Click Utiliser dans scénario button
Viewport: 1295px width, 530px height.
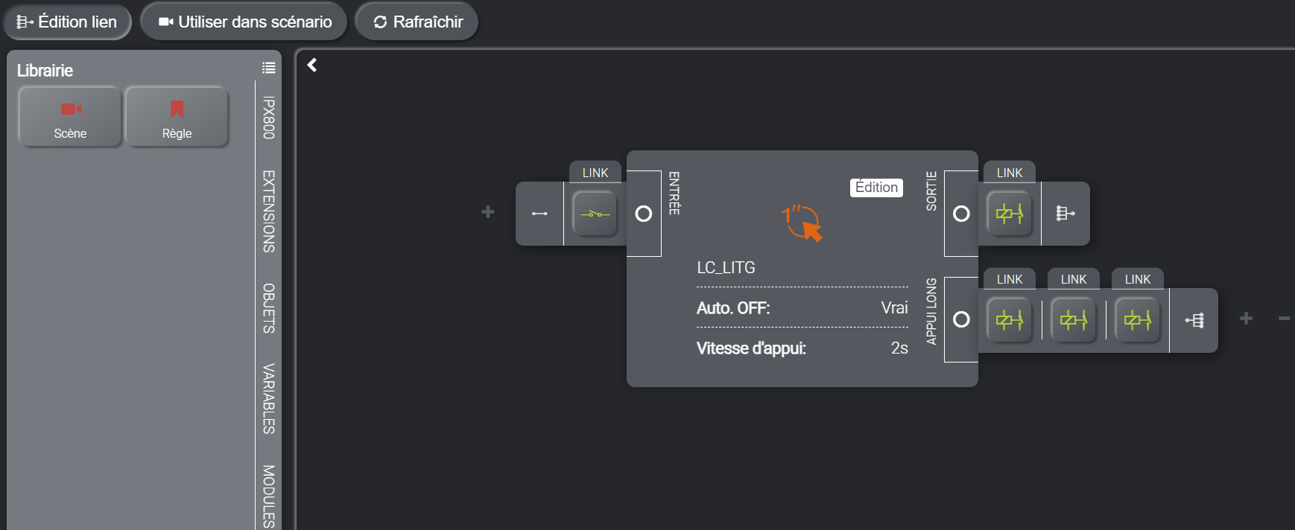(x=244, y=22)
